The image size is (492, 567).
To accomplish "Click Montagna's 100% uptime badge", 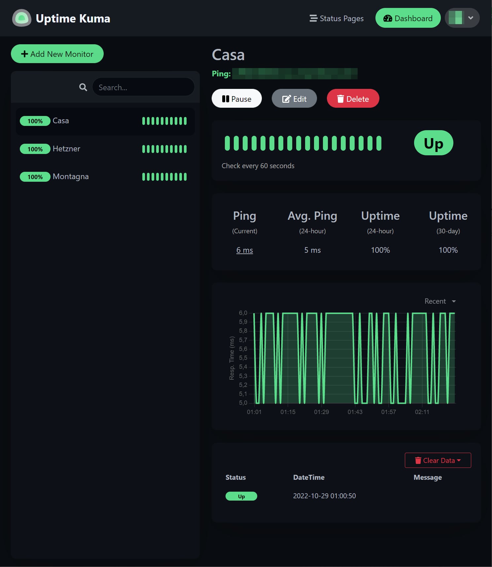I will 35,177.
